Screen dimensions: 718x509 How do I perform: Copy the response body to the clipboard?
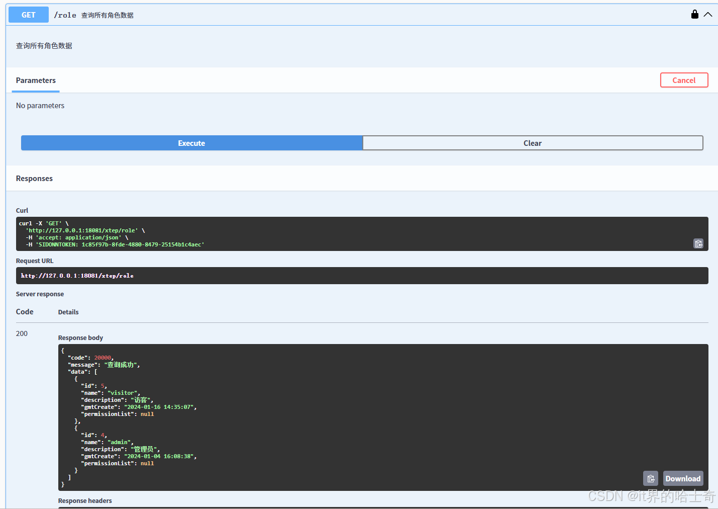[x=651, y=478]
